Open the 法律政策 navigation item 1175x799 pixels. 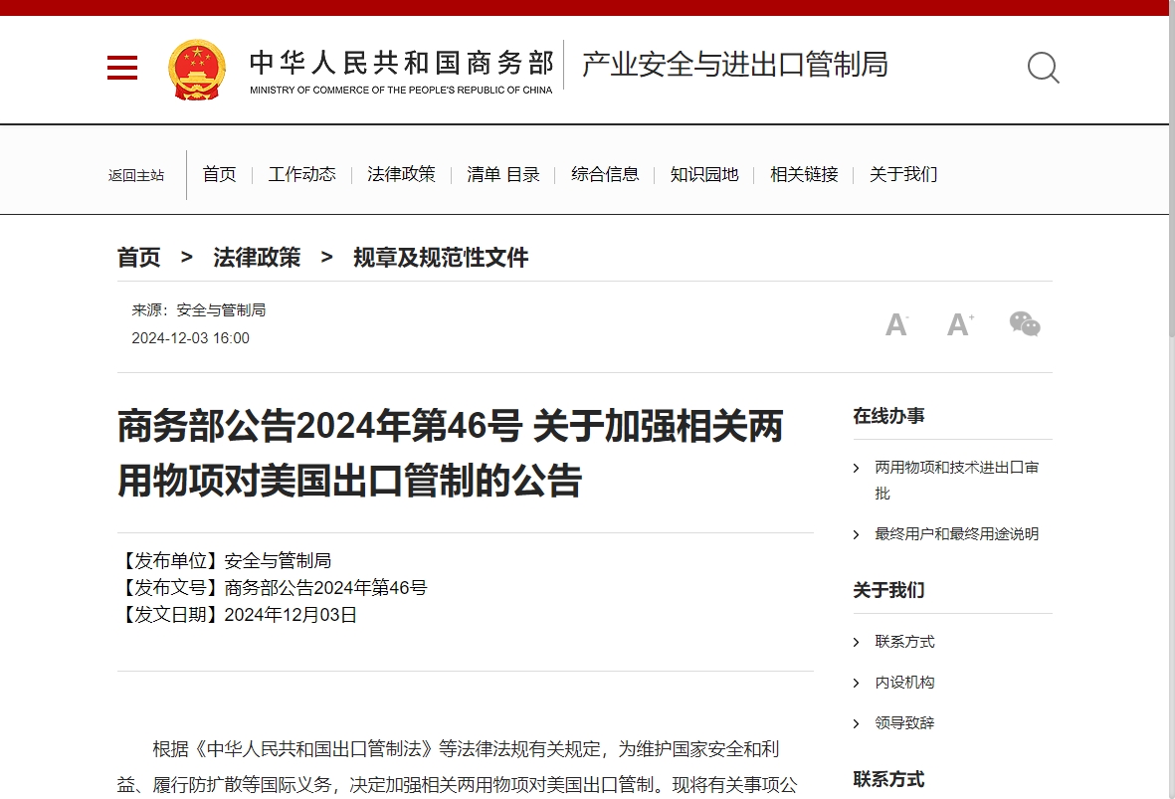(x=401, y=174)
